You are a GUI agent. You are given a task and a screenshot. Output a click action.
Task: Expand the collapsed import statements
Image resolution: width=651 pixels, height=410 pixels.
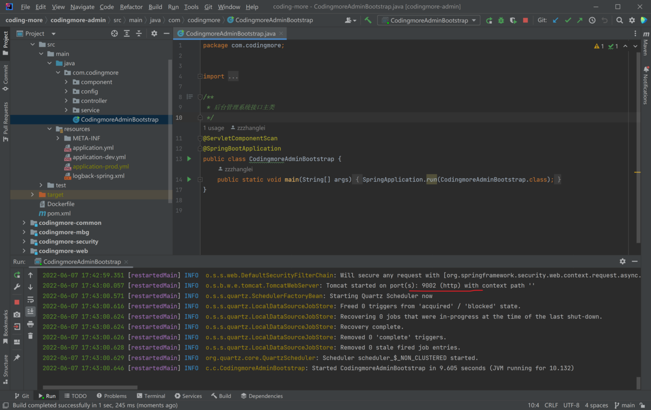[x=233, y=77]
